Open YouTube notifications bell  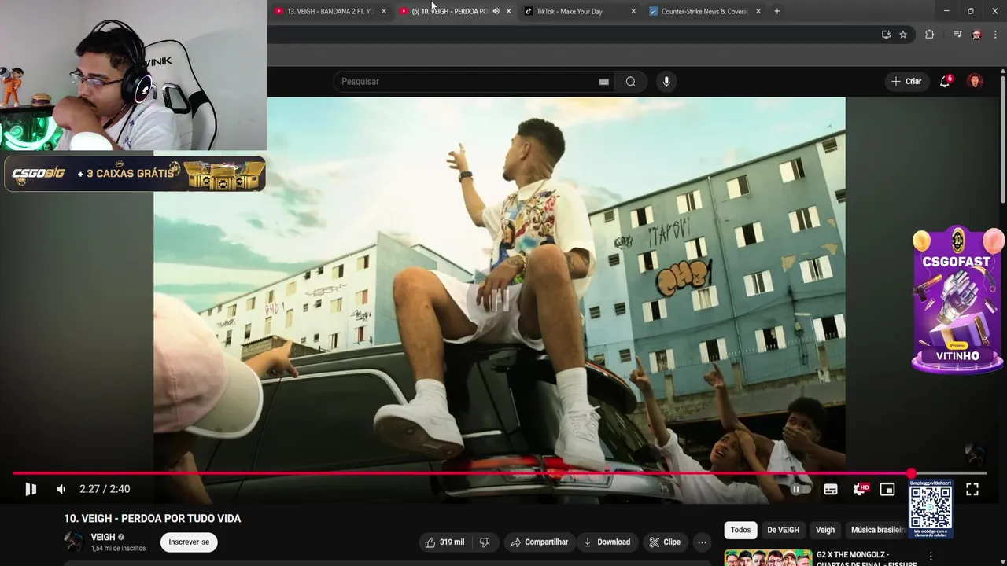click(945, 81)
